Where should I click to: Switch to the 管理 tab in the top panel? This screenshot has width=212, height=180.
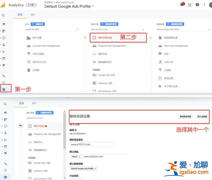click(x=20, y=15)
